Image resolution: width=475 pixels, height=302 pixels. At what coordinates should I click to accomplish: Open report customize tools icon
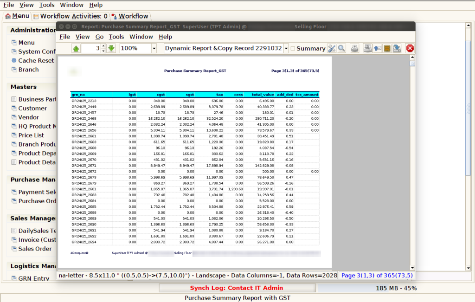pyautogui.click(x=332, y=48)
